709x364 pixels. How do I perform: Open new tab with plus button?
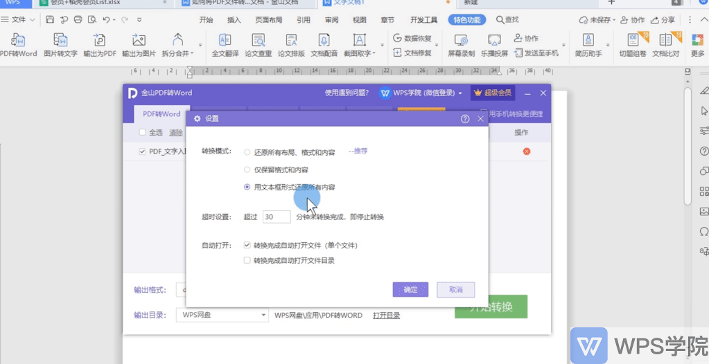[x=611, y=3]
